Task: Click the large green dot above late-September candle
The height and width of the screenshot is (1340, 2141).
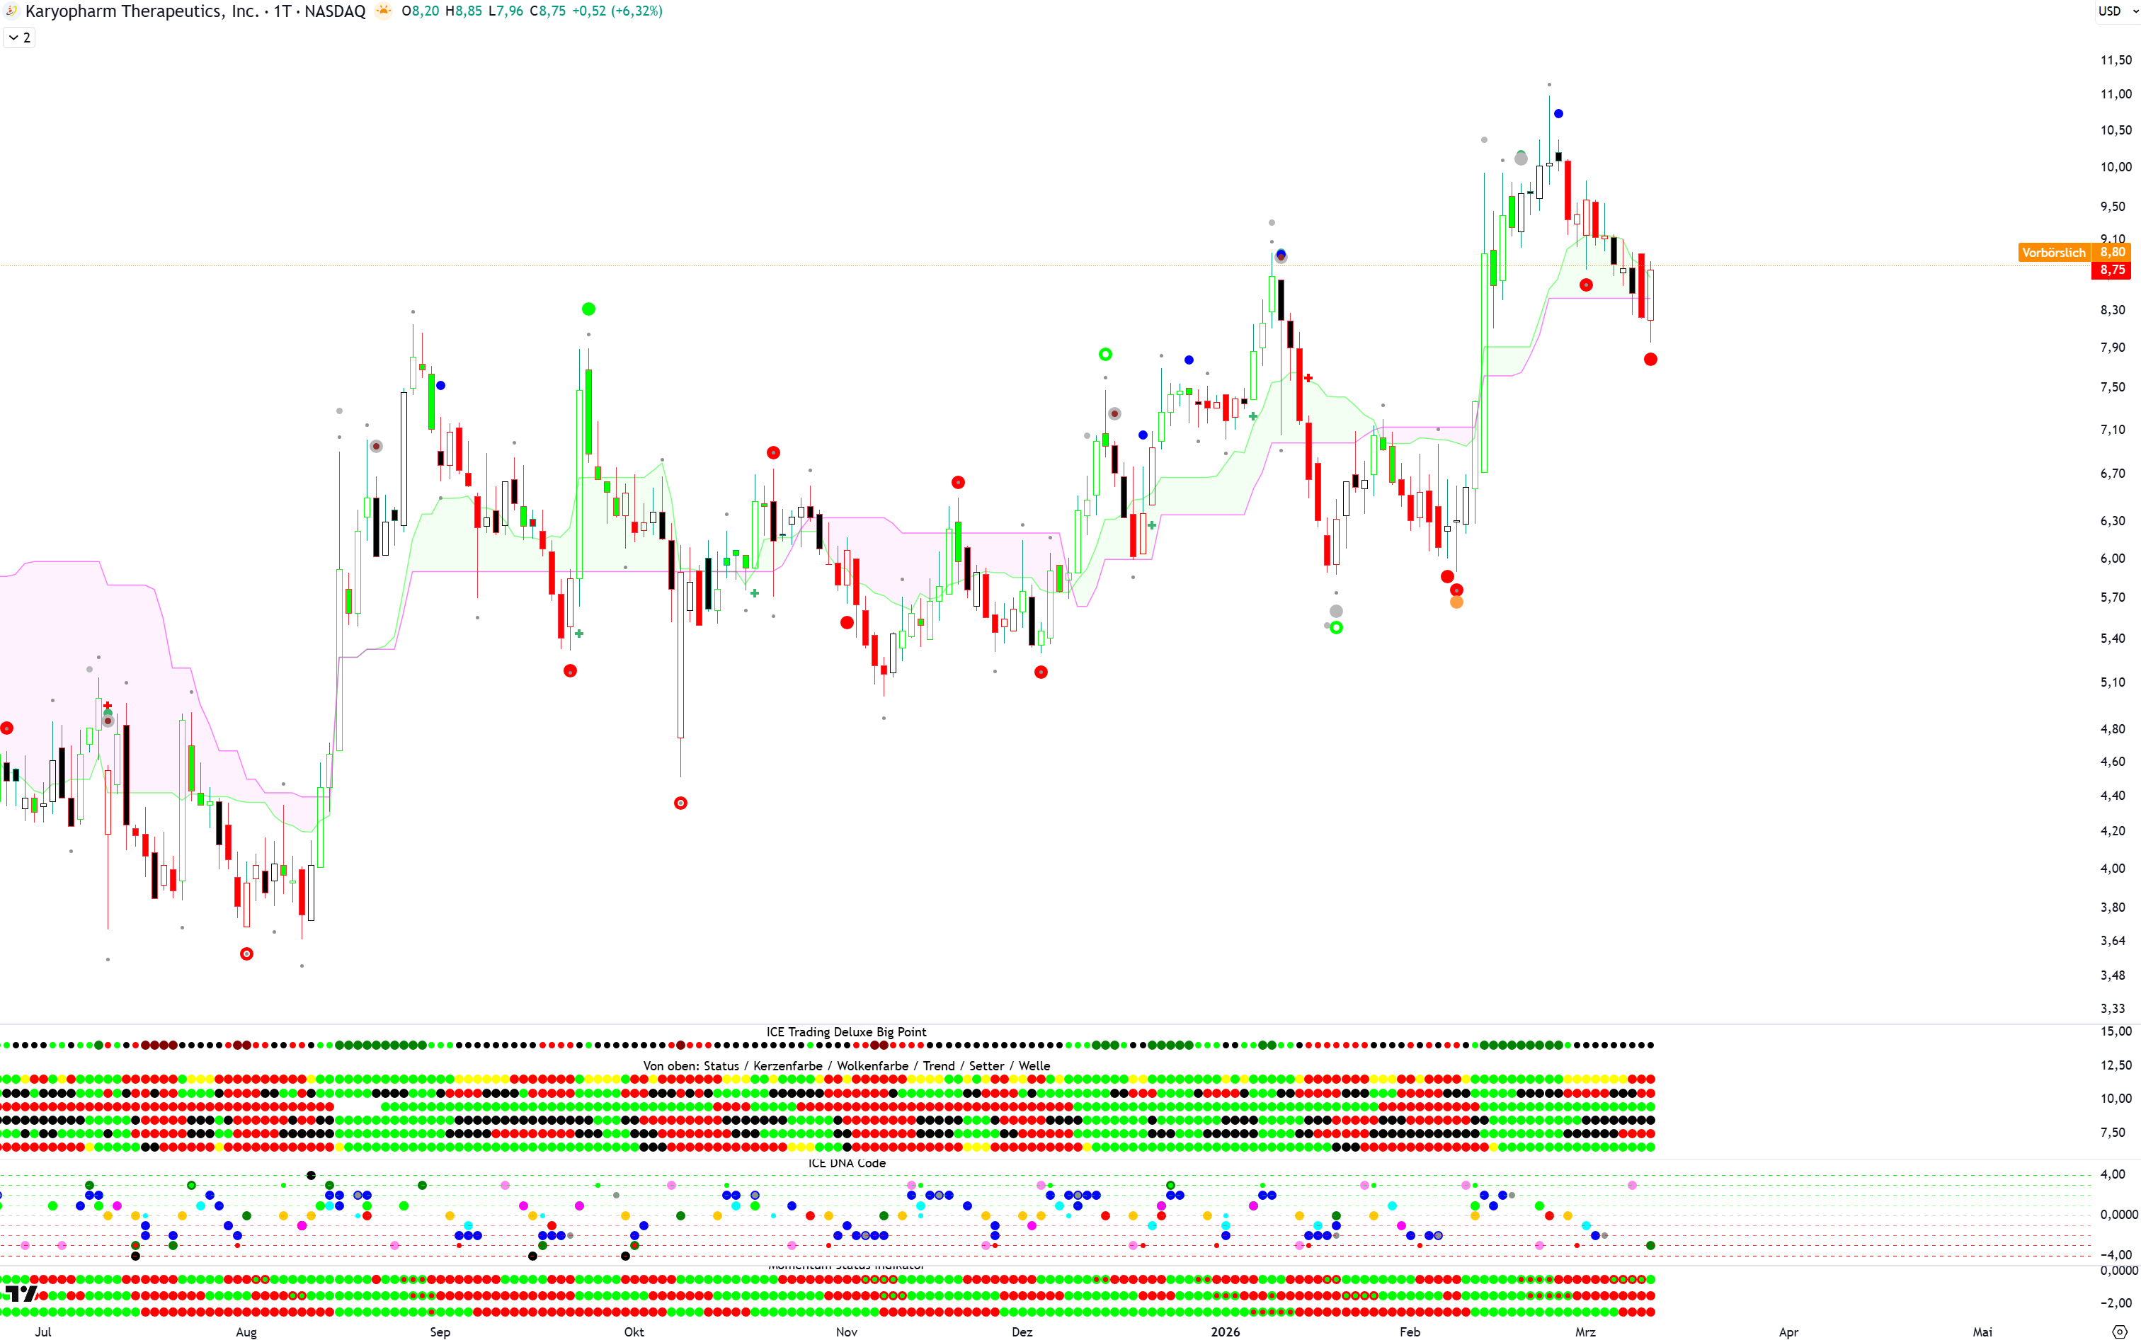Action: click(x=588, y=309)
